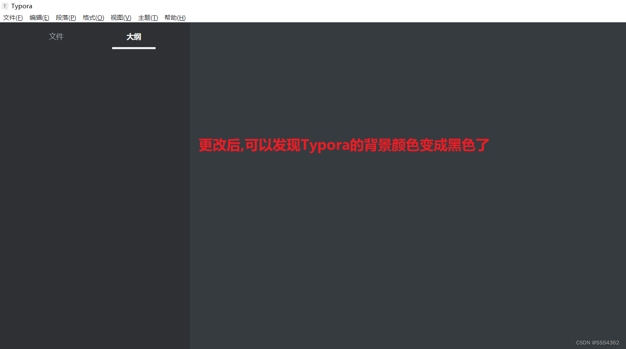
Task: Click the red heading about Typora's black background
Action: click(343, 145)
